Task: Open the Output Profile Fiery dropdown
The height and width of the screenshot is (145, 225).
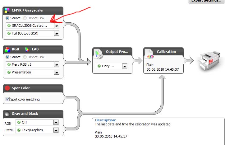Action: coord(124,66)
